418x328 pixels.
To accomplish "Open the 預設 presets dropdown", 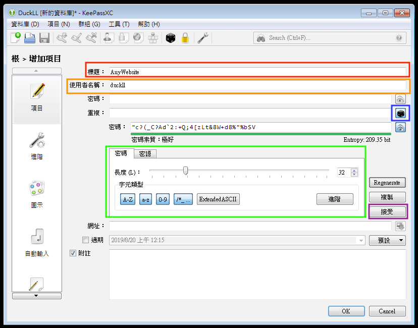I will point(387,240).
